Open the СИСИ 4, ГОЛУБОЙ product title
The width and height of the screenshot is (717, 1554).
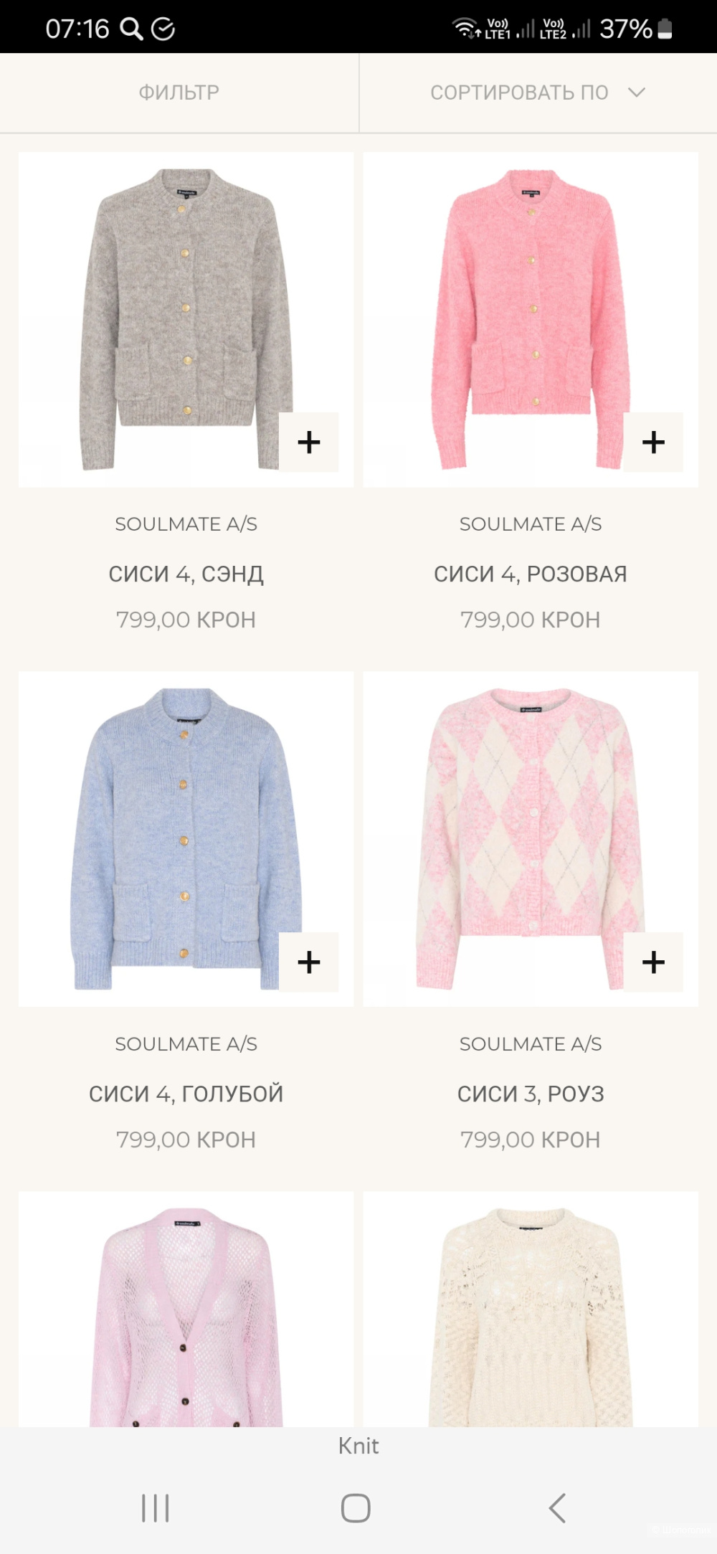[x=186, y=1094]
